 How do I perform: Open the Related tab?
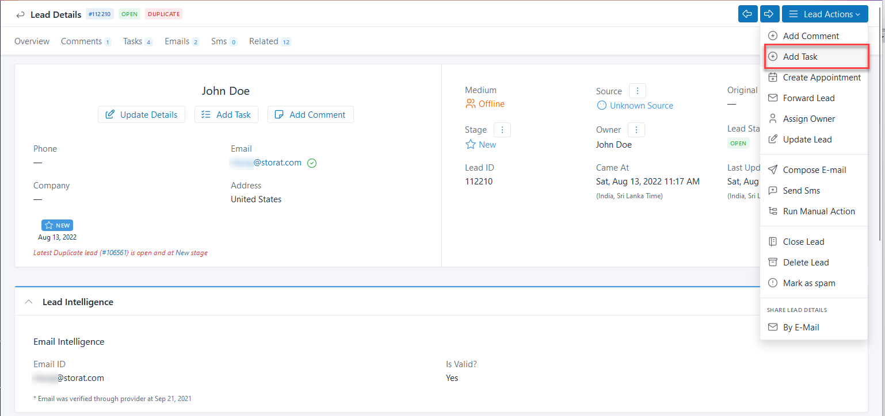264,41
